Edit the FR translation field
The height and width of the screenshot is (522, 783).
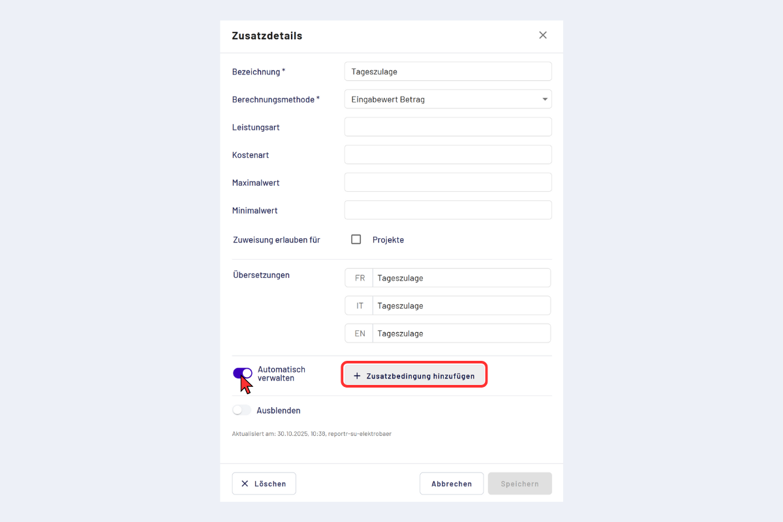pos(461,278)
